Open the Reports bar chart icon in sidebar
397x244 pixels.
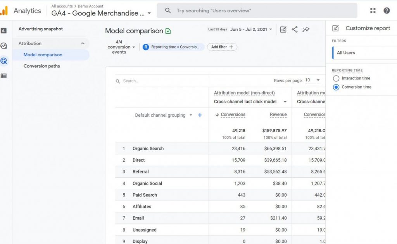pyautogui.click(x=4, y=31)
